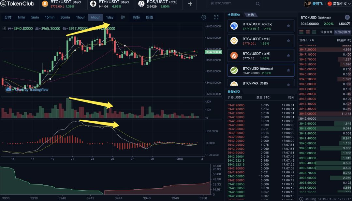
Task: Click the current price label 3942.90000 on axis
Action: (x=213, y=52)
